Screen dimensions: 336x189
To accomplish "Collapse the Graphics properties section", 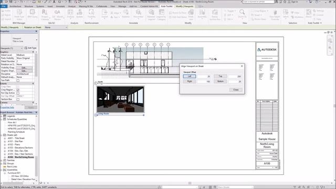I will pyautogui.click(x=33, y=52).
